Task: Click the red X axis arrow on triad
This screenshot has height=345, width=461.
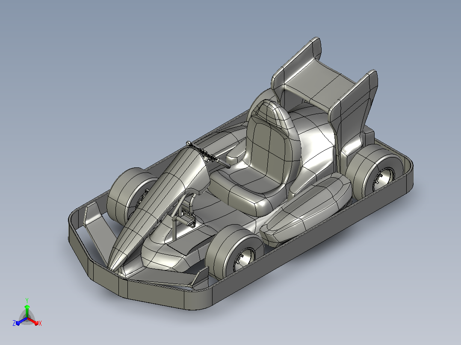Action: click(33, 321)
